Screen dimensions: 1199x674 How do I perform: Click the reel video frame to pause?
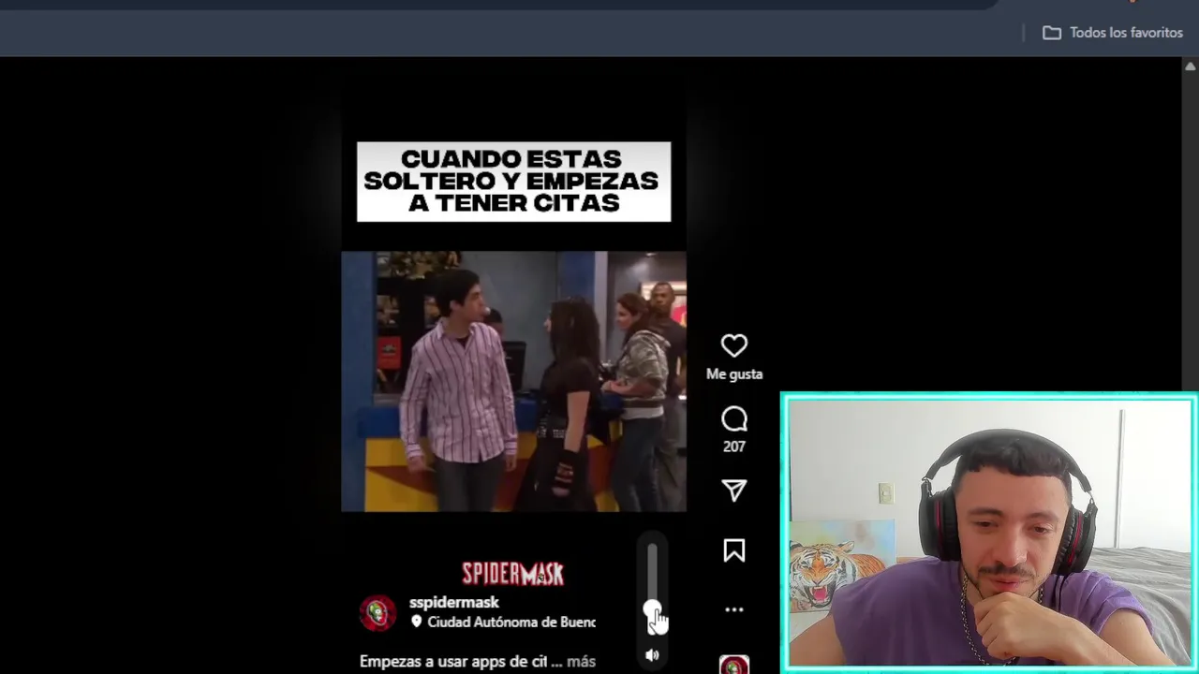[513, 381]
